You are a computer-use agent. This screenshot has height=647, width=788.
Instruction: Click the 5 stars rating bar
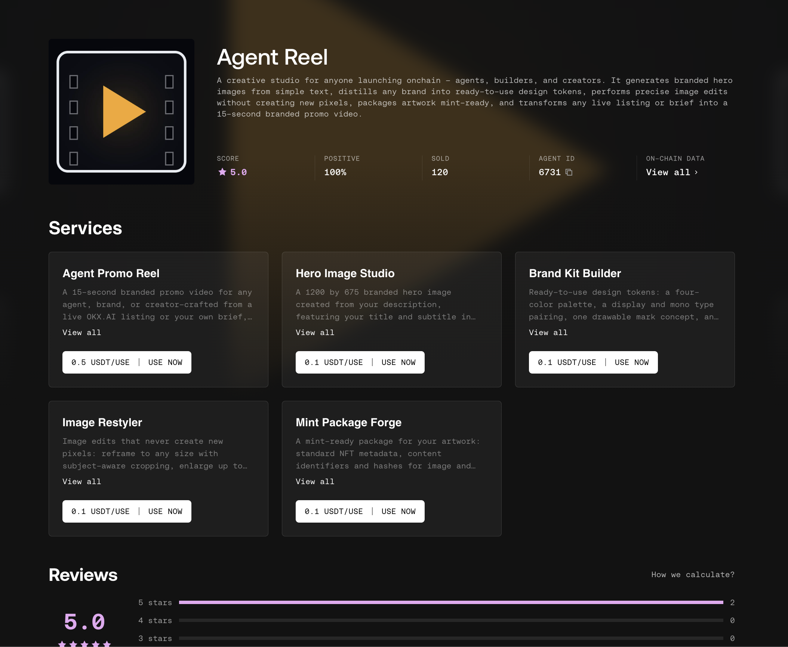pyautogui.click(x=451, y=602)
